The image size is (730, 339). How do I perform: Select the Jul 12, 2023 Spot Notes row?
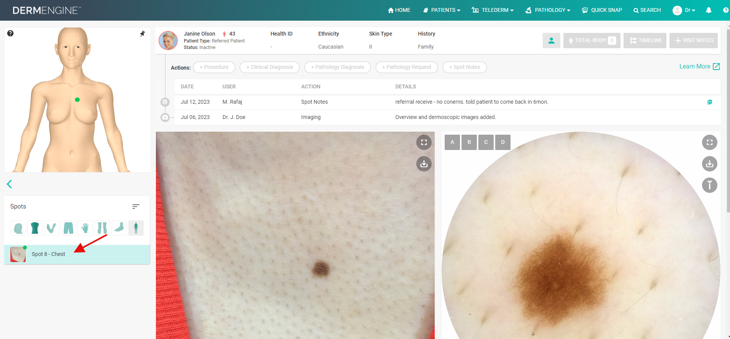point(447,102)
